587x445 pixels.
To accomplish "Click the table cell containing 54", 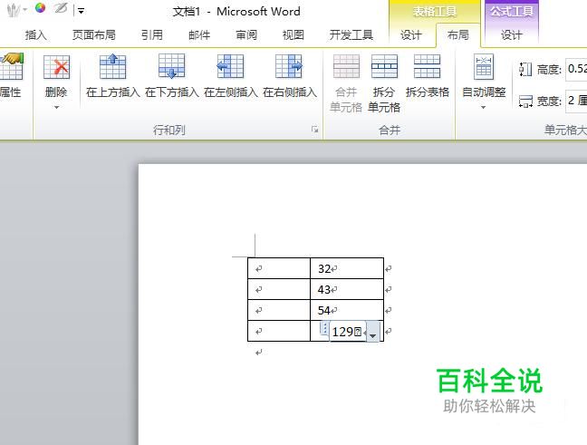I will [347, 310].
